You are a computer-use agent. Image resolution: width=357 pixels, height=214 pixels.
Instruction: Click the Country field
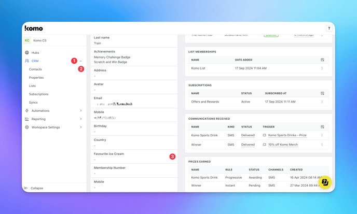(134, 143)
